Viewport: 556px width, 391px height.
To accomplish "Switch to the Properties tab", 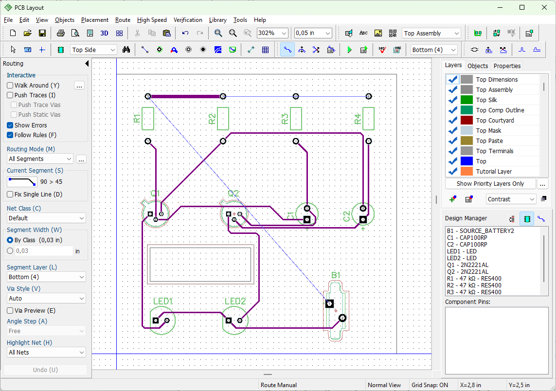I will [507, 66].
